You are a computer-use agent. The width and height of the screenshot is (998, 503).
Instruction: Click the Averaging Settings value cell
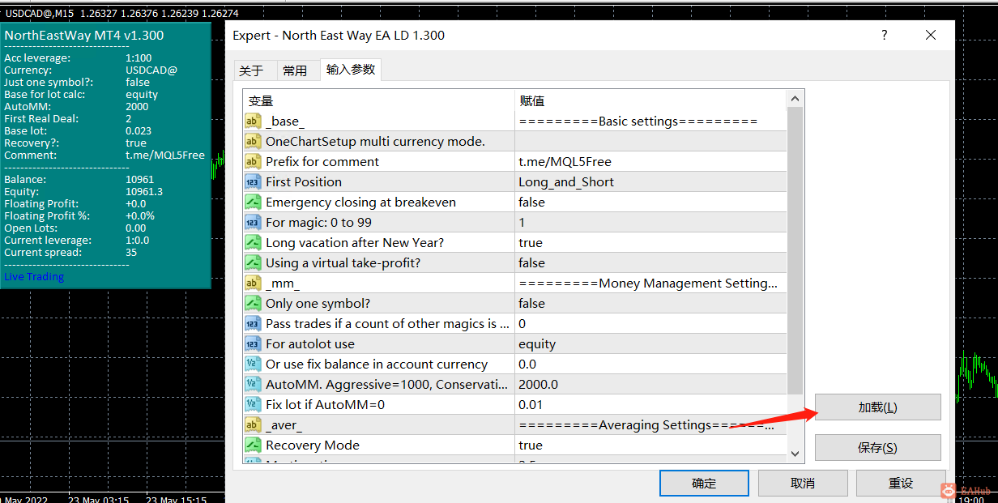tap(651, 425)
